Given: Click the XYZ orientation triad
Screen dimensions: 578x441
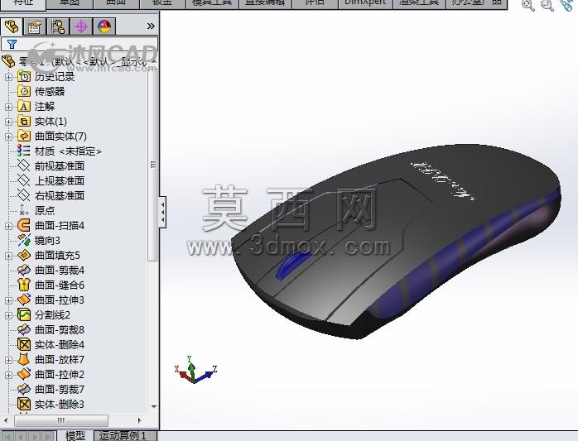Looking at the screenshot, I should (x=195, y=371).
